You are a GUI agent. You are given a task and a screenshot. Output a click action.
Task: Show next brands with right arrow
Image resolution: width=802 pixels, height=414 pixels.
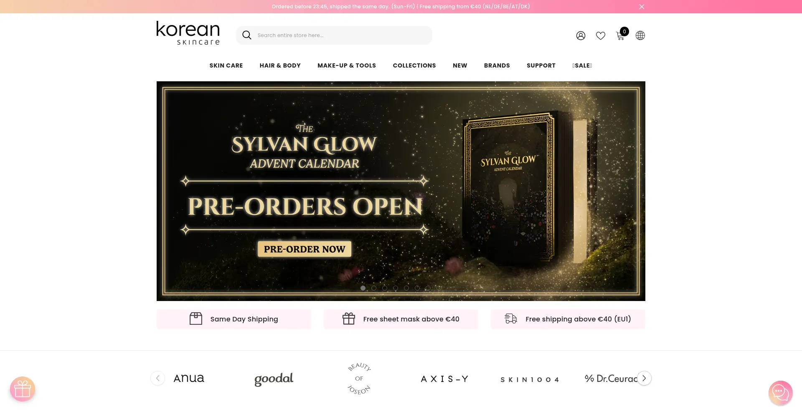click(644, 378)
